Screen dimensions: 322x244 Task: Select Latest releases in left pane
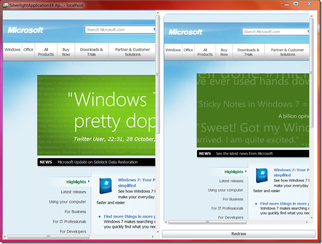(73, 192)
